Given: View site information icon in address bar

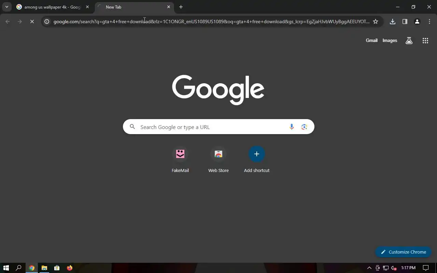Looking at the screenshot, I should pos(47,21).
